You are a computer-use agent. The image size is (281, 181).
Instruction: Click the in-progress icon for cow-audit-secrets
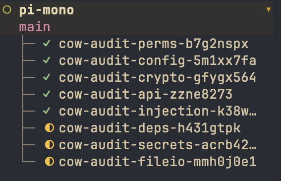(49, 145)
